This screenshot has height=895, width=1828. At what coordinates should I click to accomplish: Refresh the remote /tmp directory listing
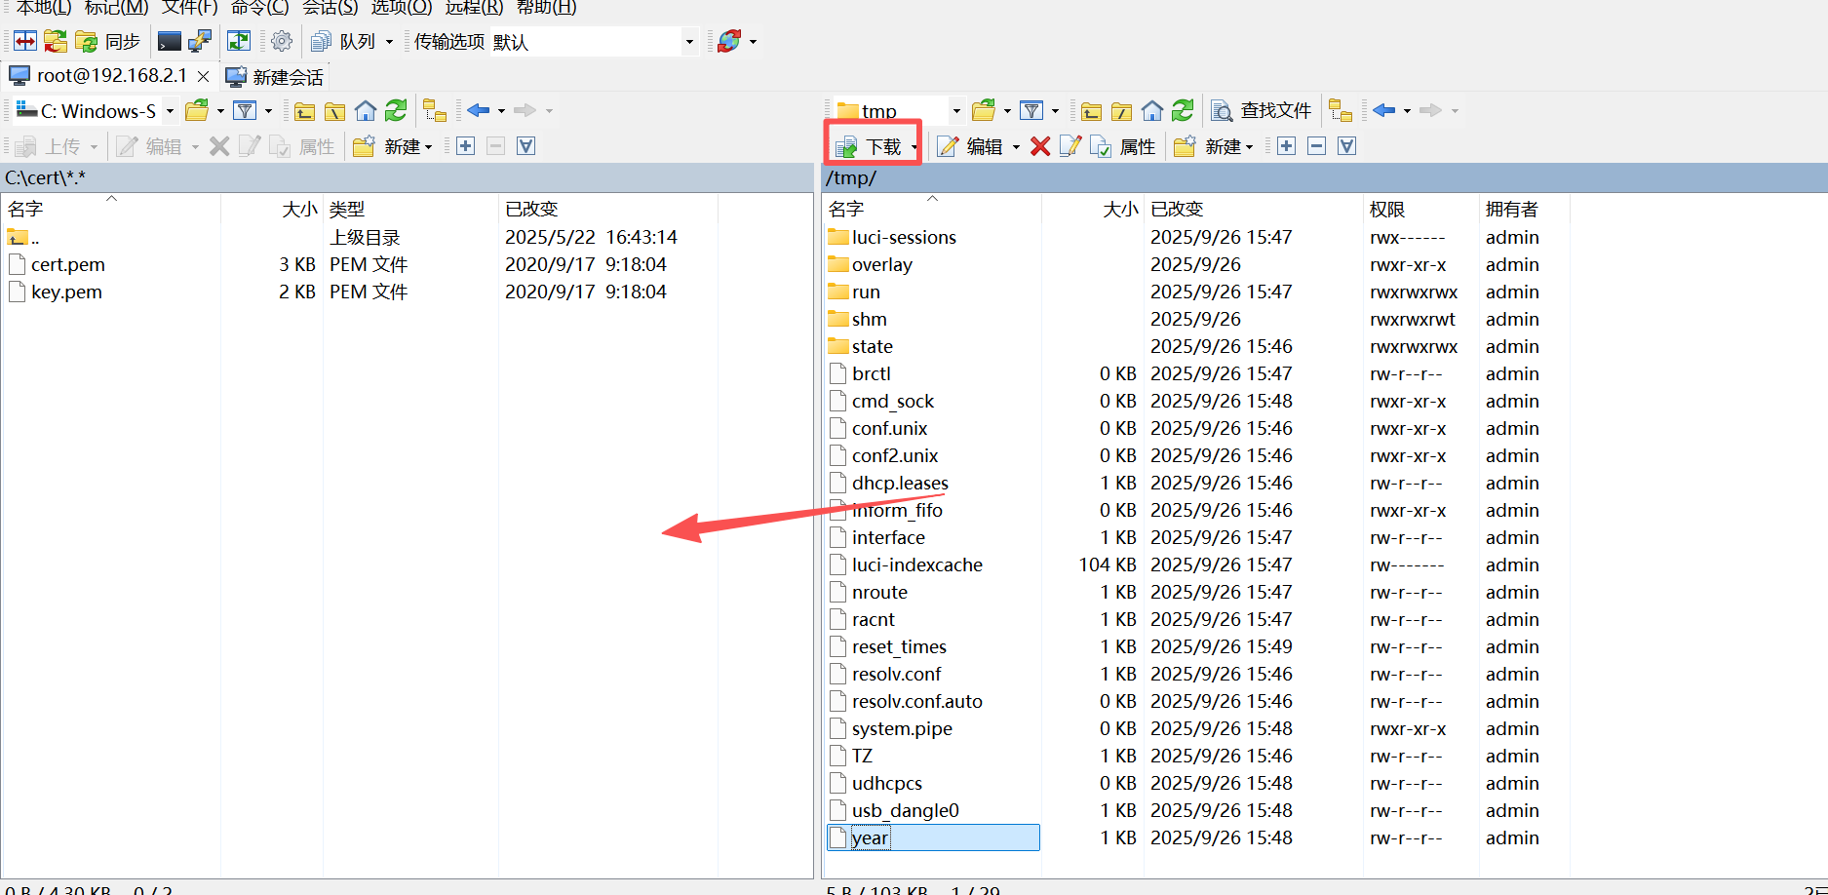coord(1182,110)
